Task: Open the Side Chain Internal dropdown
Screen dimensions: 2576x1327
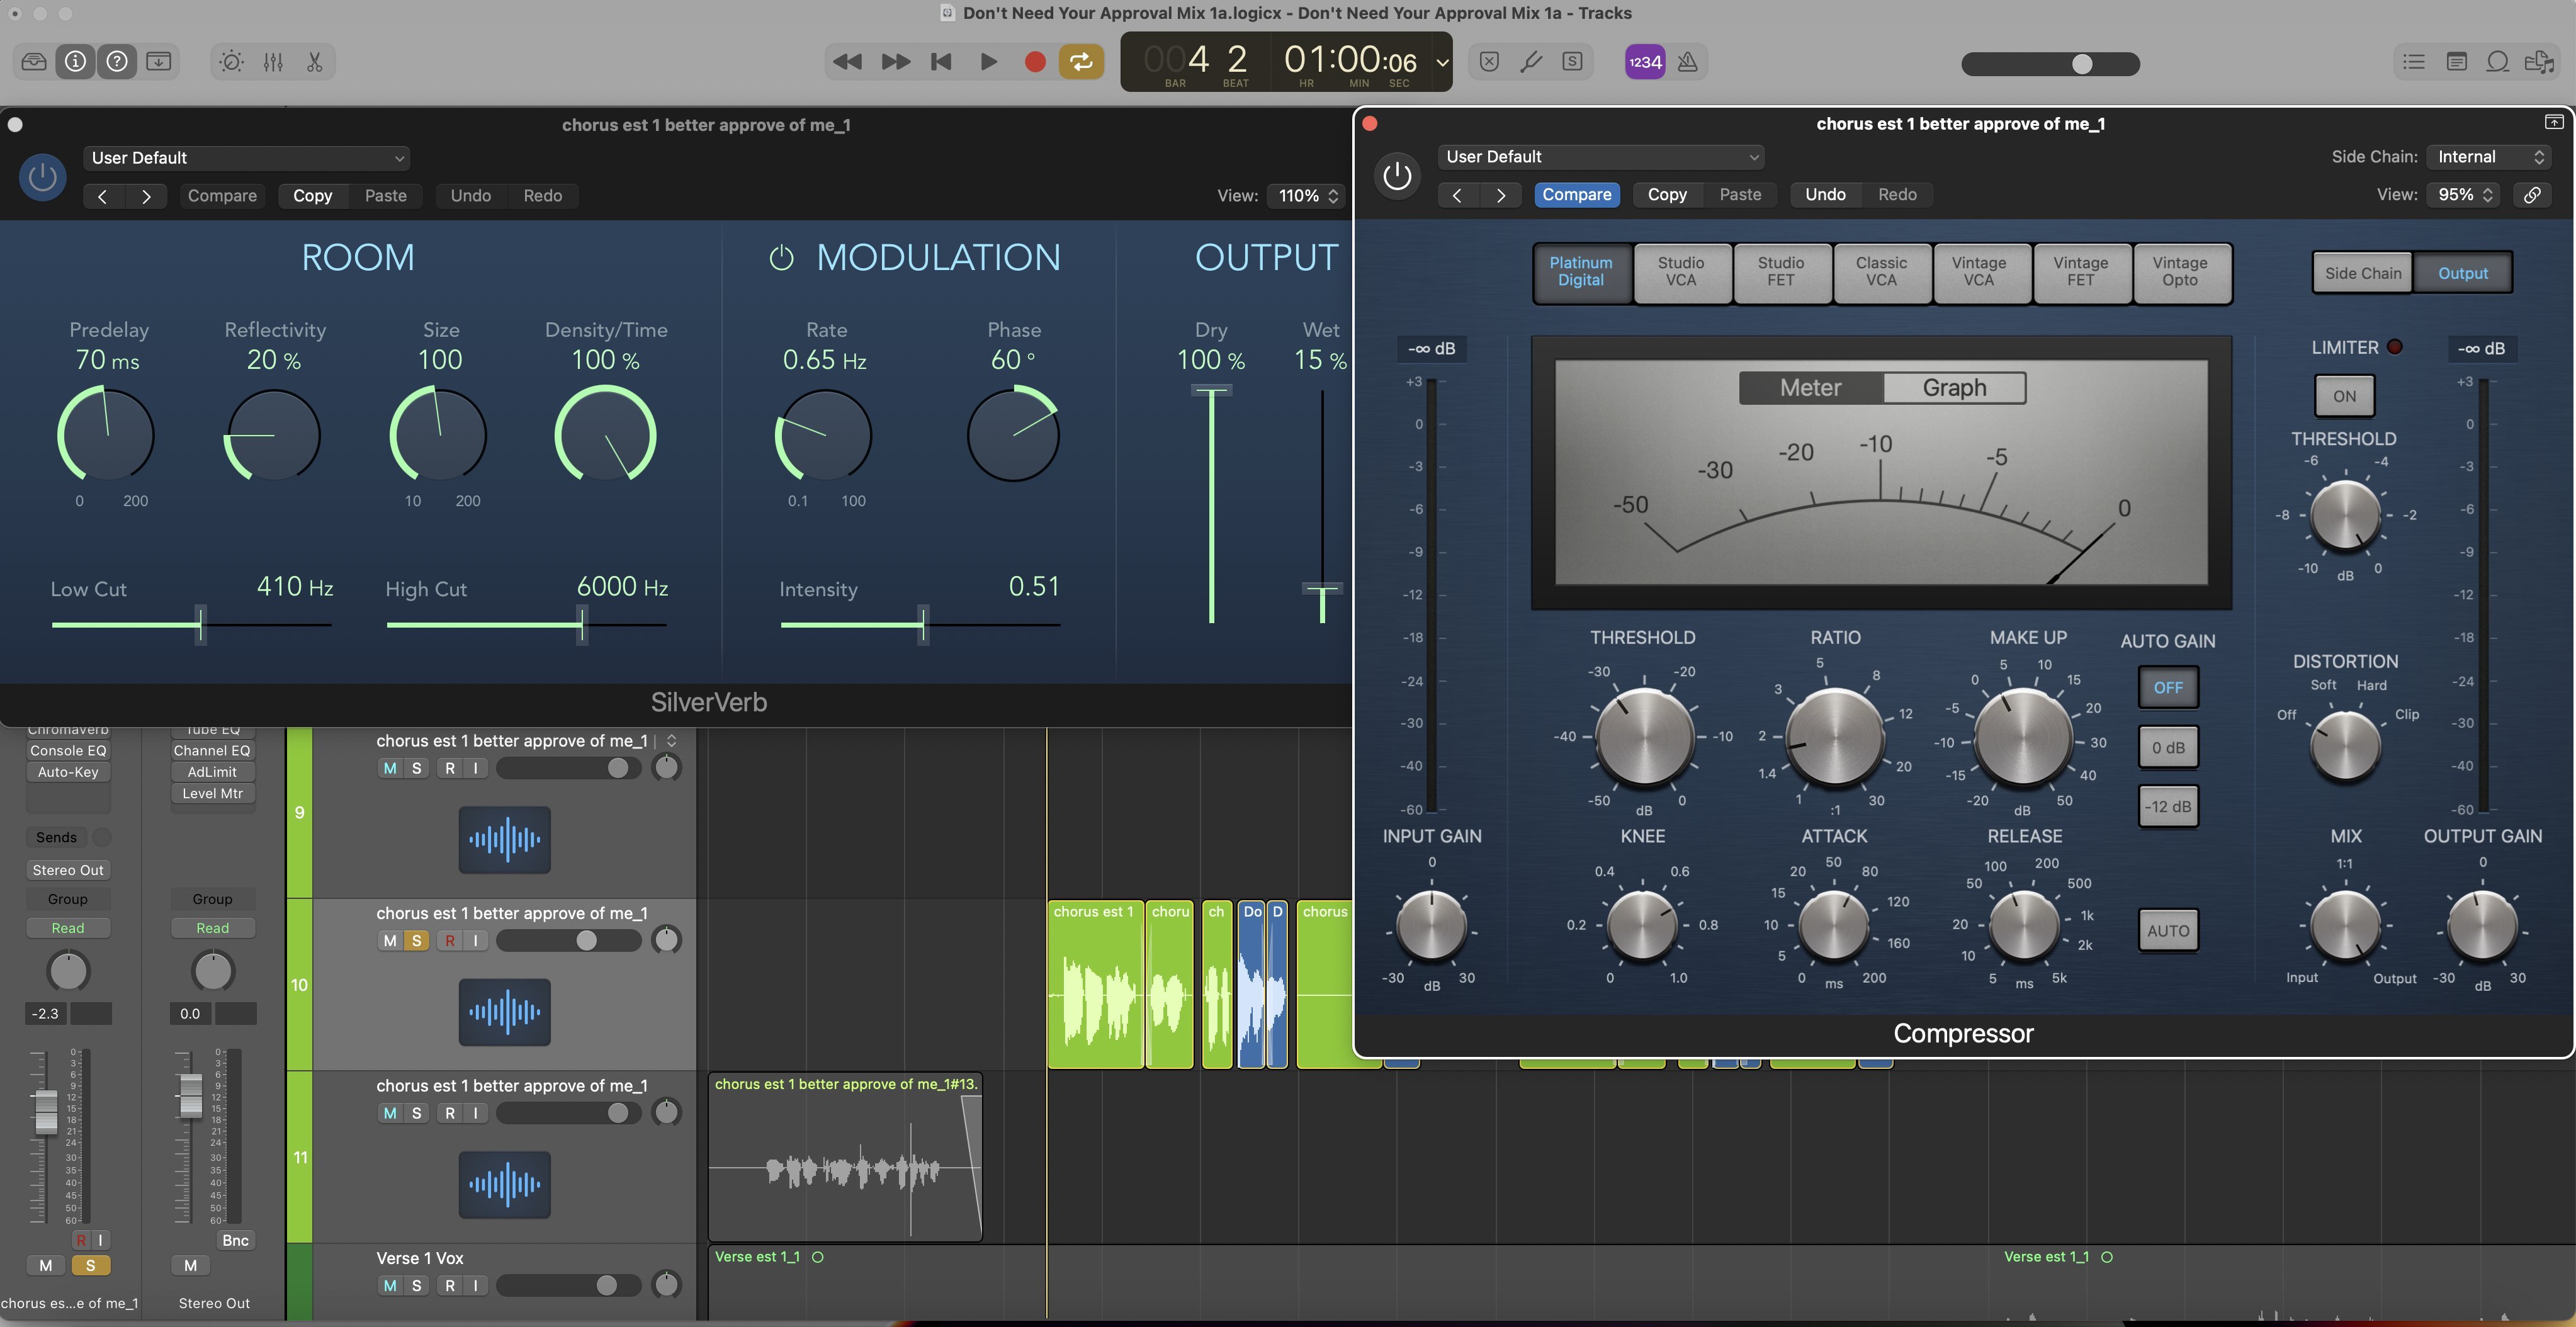Action: tap(2490, 157)
